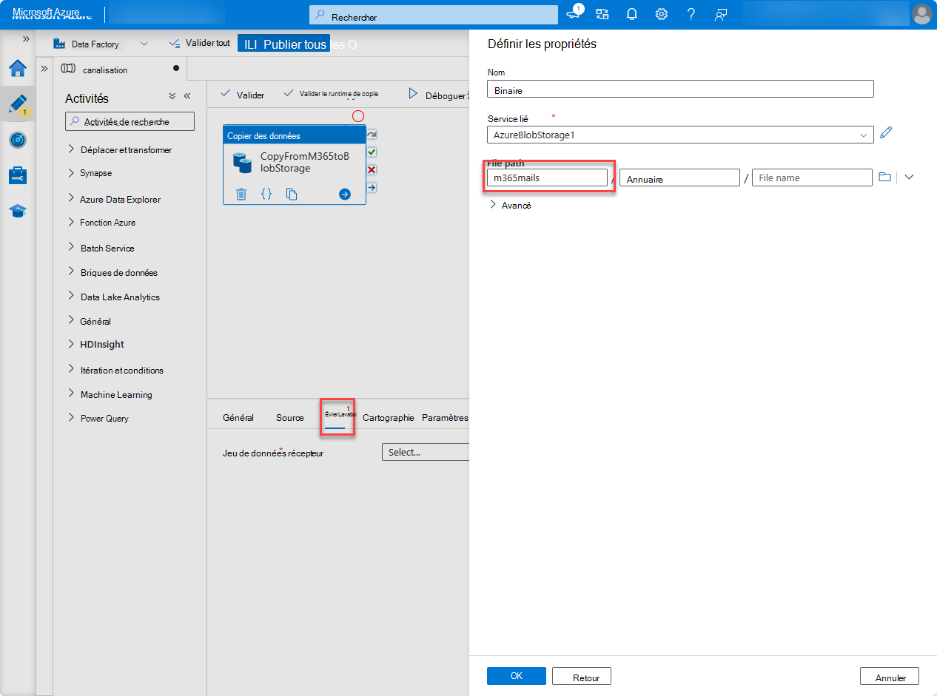The height and width of the screenshot is (696, 937).
Task: Edit AzureBlobStorage1 with the pencil icon
Action: point(885,133)
